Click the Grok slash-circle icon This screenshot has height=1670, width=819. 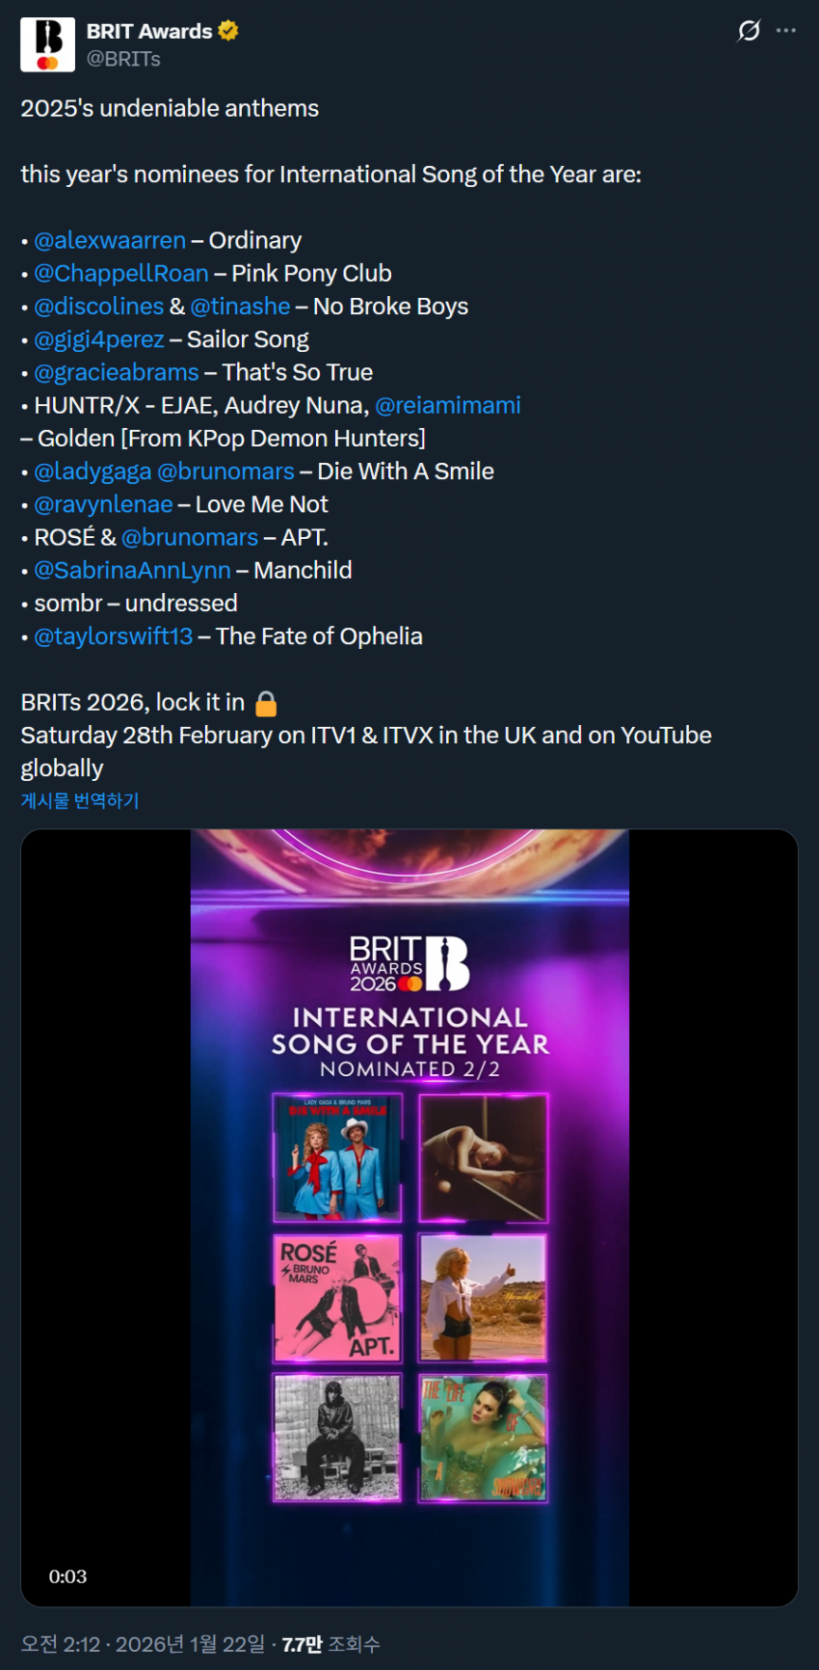[x=748, y=31]
